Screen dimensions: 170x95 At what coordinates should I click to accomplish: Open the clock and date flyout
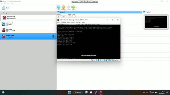tap(162, 92)
